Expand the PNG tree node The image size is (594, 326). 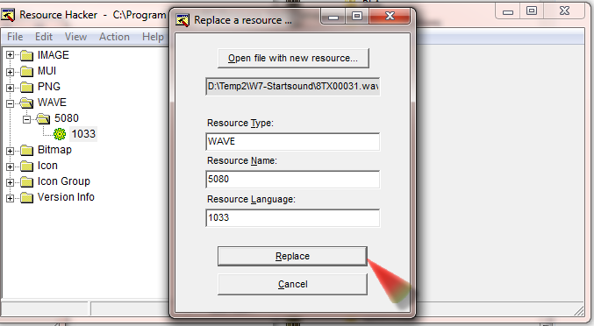tap(10, 88)
